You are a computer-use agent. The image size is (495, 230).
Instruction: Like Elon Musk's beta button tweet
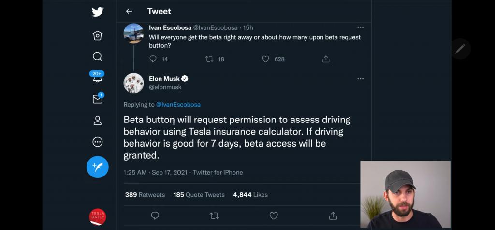[x=273, y=216]
